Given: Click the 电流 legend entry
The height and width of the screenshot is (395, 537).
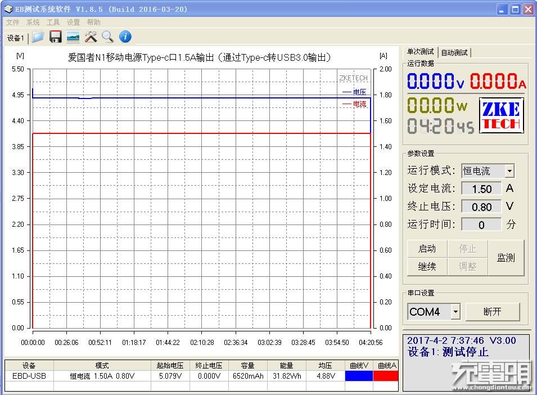Looking at the screenshot, I should click(354, 104).
